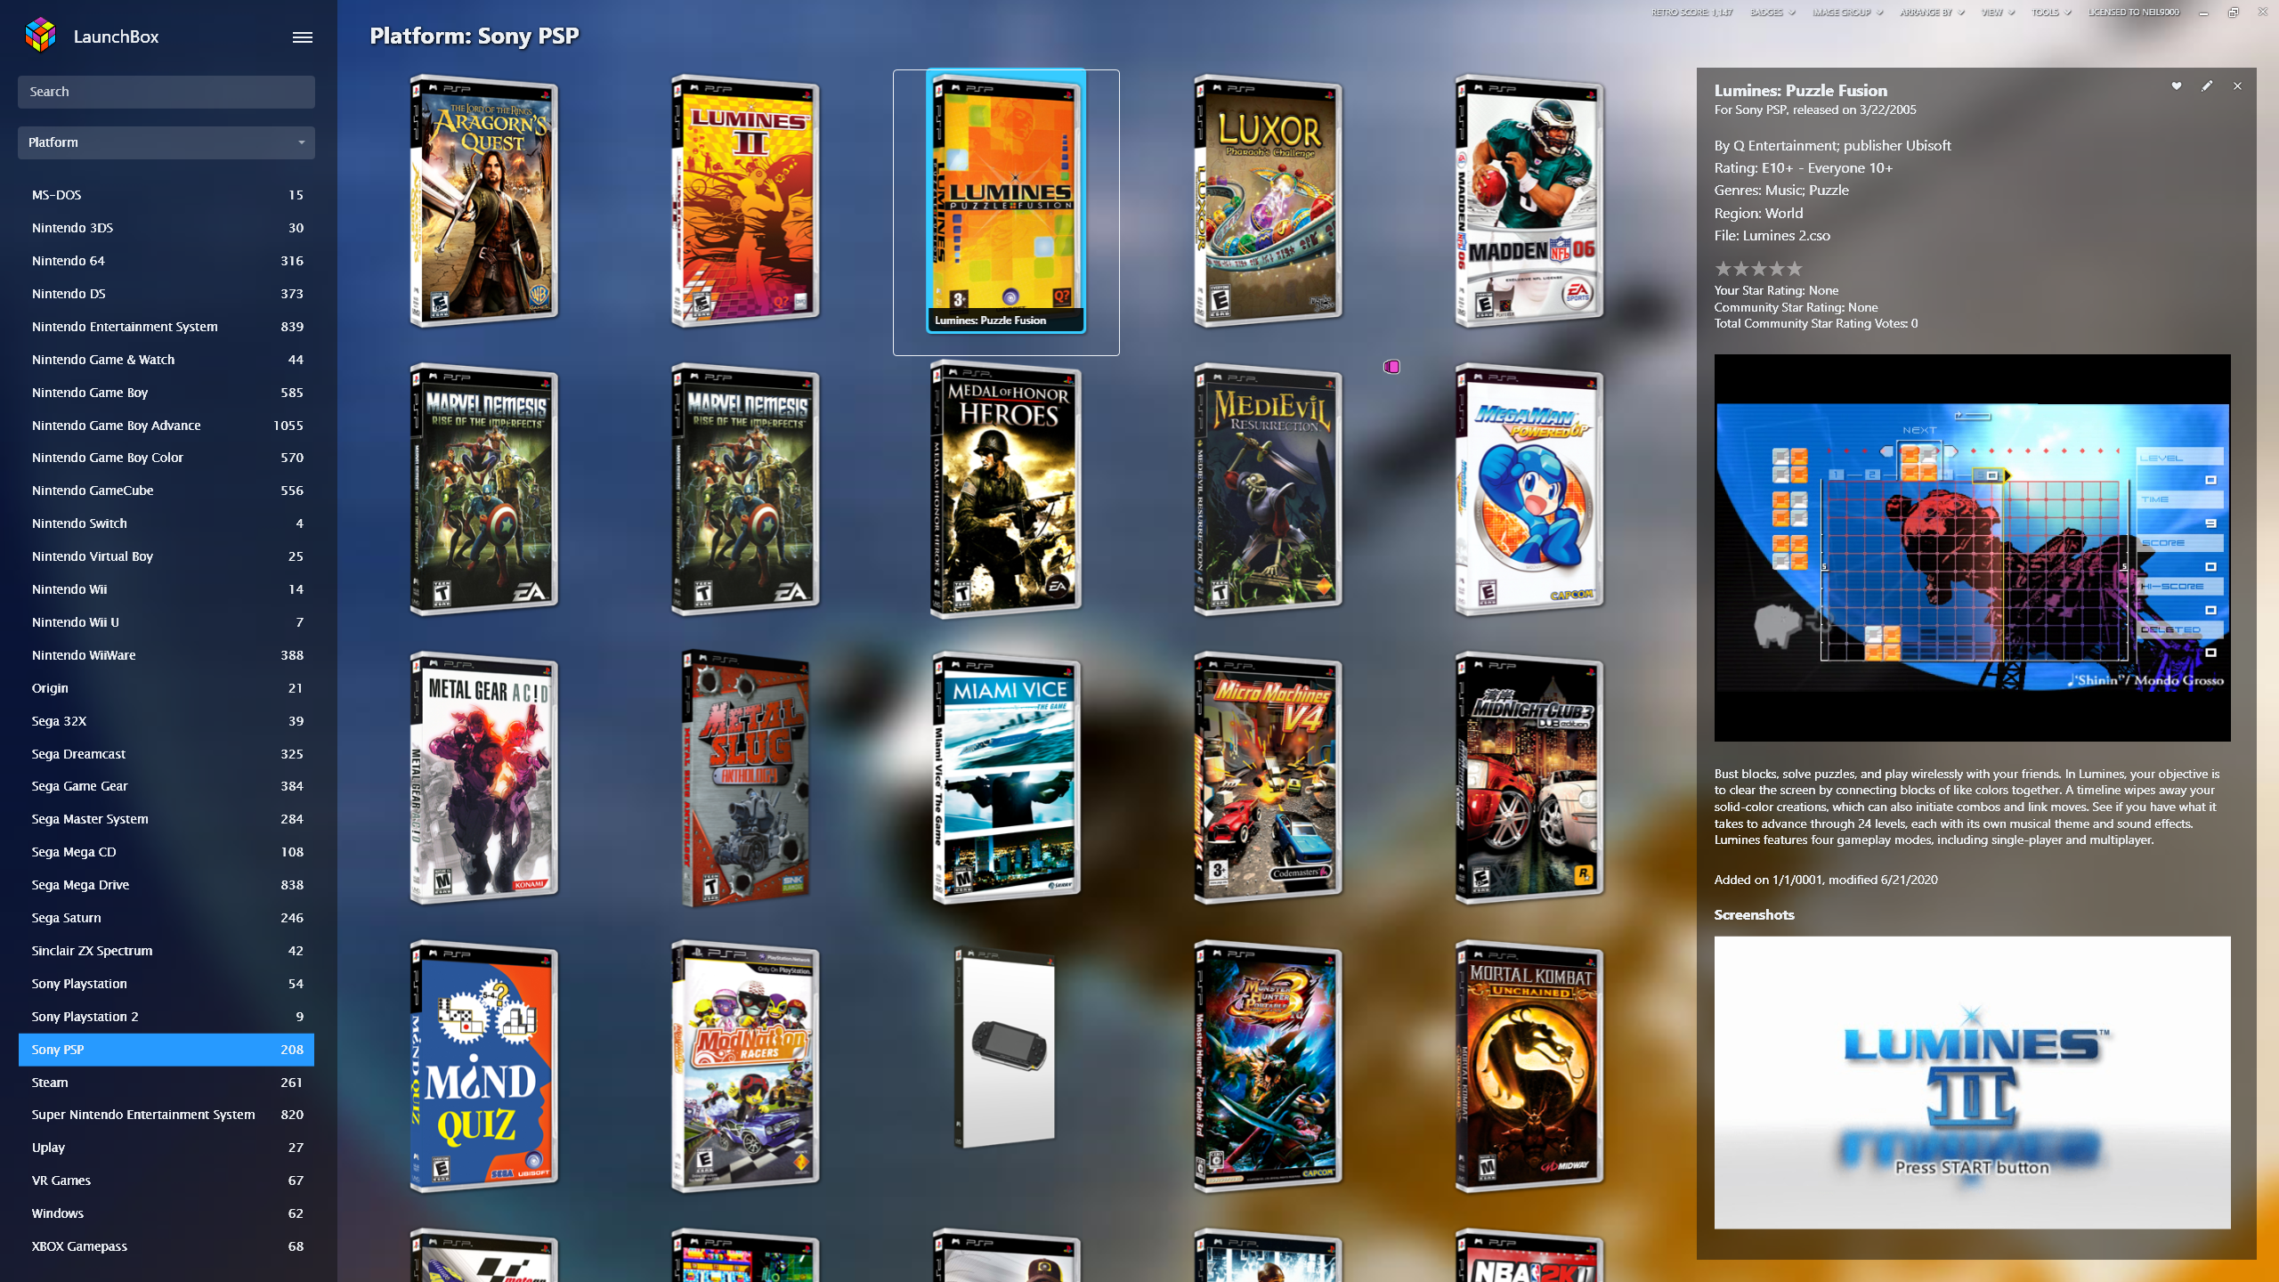Screen dimensions: 2279x1282
Task: Select the MS-DOS platform
Action: [166, 195]
